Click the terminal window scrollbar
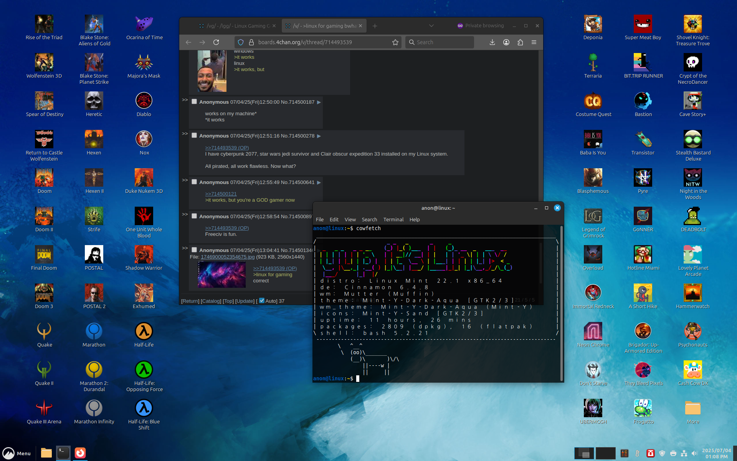Viewport: 737px width, 461px height. [562, 303]
